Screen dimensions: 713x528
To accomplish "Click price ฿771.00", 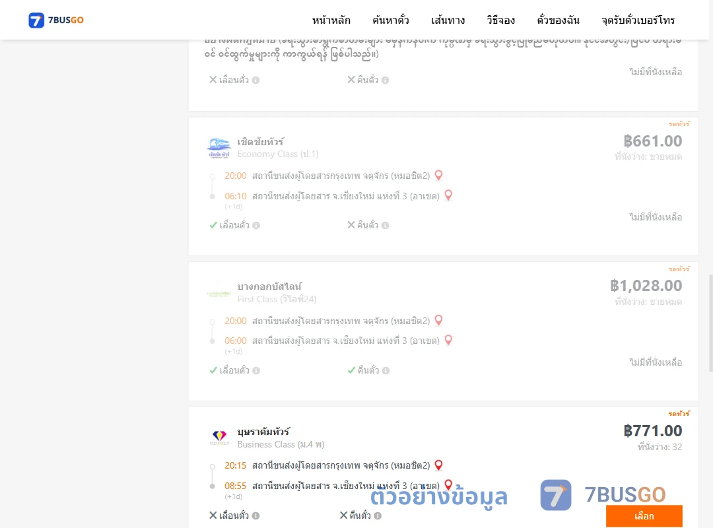I will coord(652,431).
